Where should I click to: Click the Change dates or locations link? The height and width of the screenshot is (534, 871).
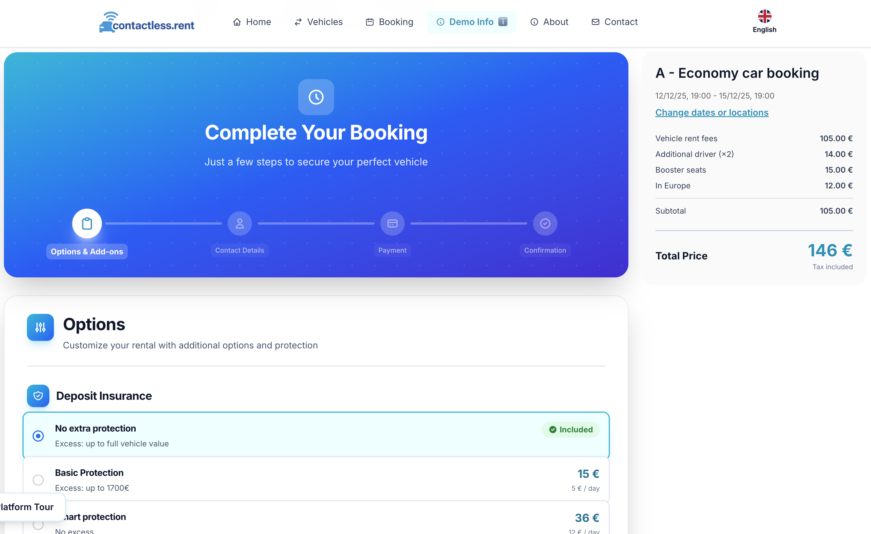tap(712, 112)
